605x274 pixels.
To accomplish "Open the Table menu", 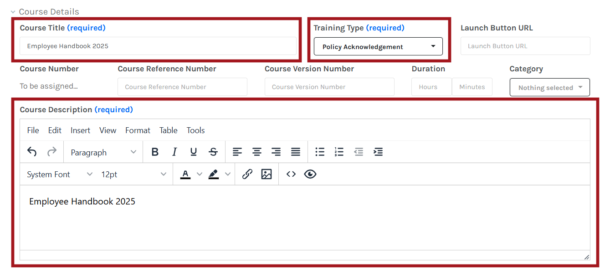I will (169, 130).
